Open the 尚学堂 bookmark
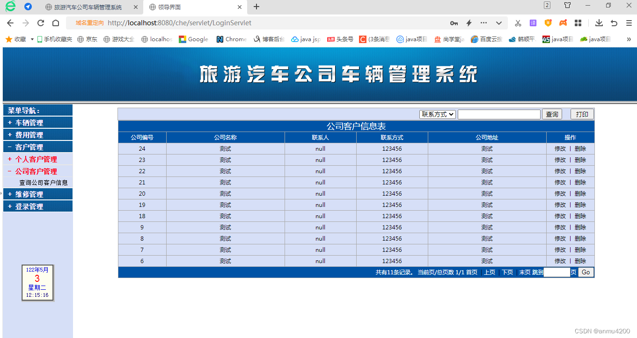637x338 pixels. 449,39
